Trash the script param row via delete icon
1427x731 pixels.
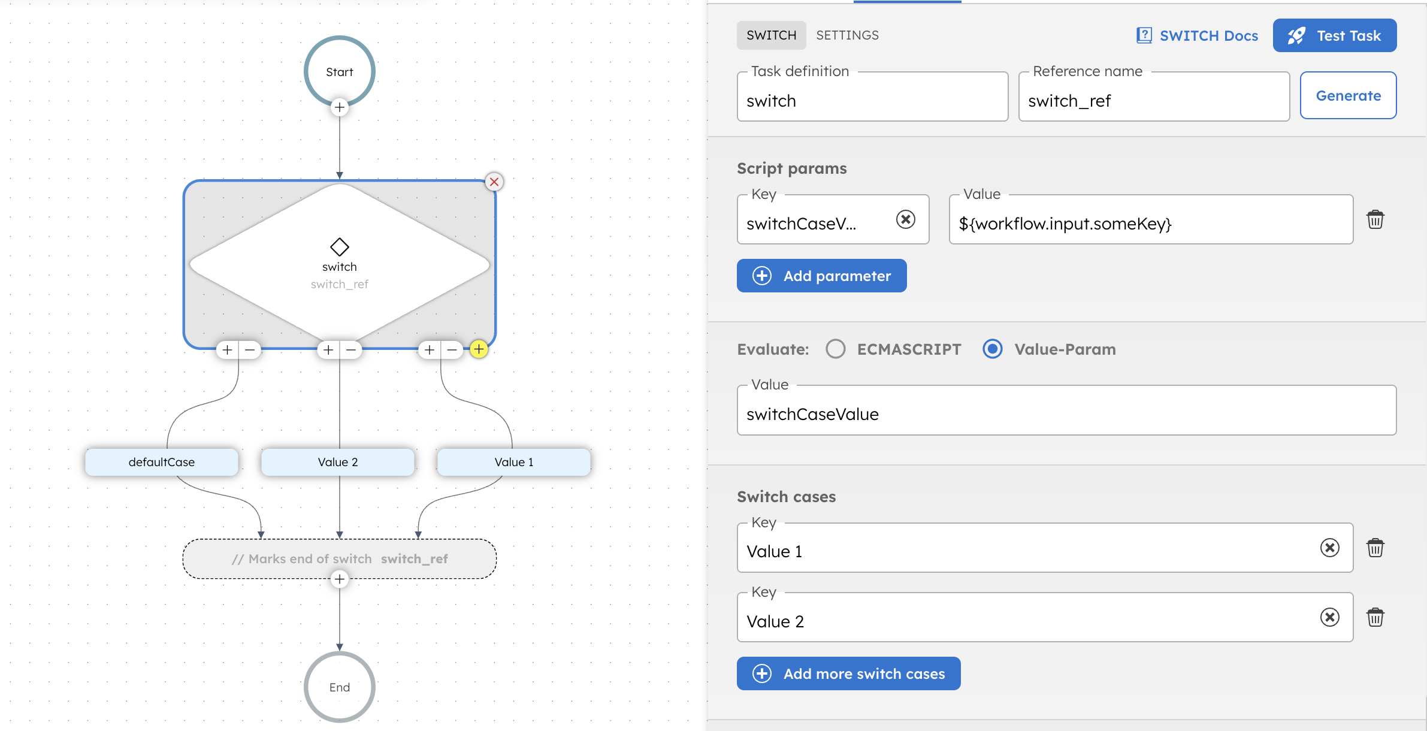pyautogui.click(x=1375, y=219)
